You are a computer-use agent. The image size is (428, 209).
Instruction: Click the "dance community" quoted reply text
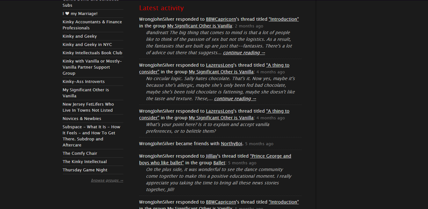[219, 179]
